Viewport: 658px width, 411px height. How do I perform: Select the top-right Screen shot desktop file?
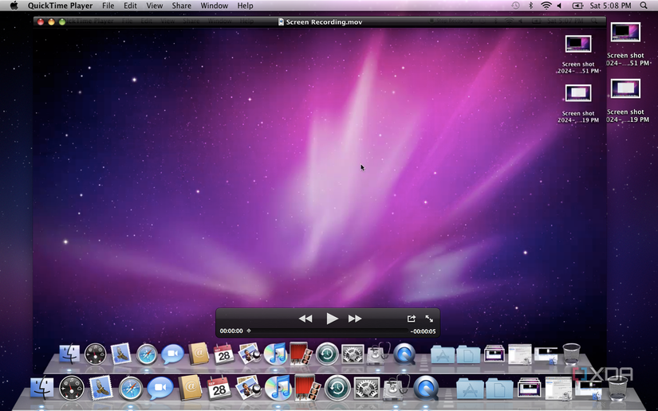tap(625, 33)
